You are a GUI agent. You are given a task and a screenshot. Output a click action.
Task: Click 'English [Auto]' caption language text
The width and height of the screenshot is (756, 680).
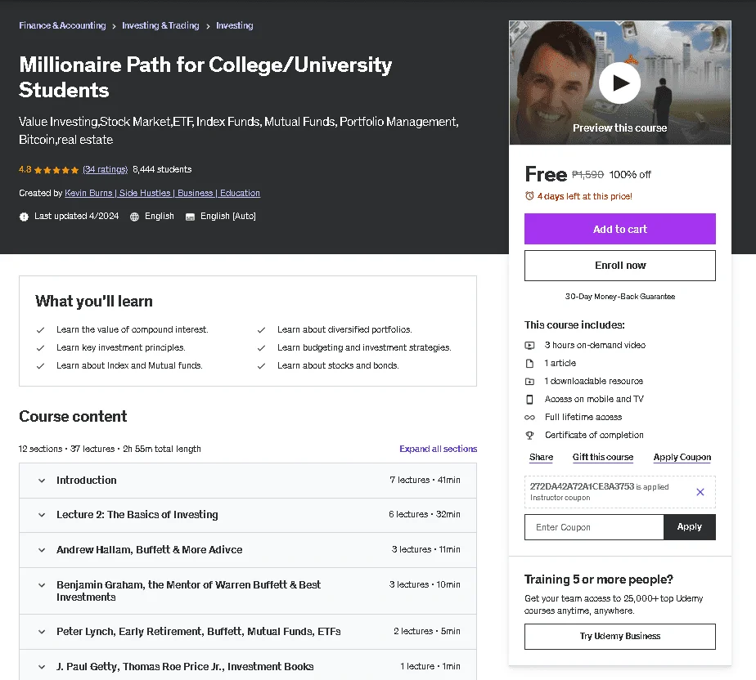[228, 217]
